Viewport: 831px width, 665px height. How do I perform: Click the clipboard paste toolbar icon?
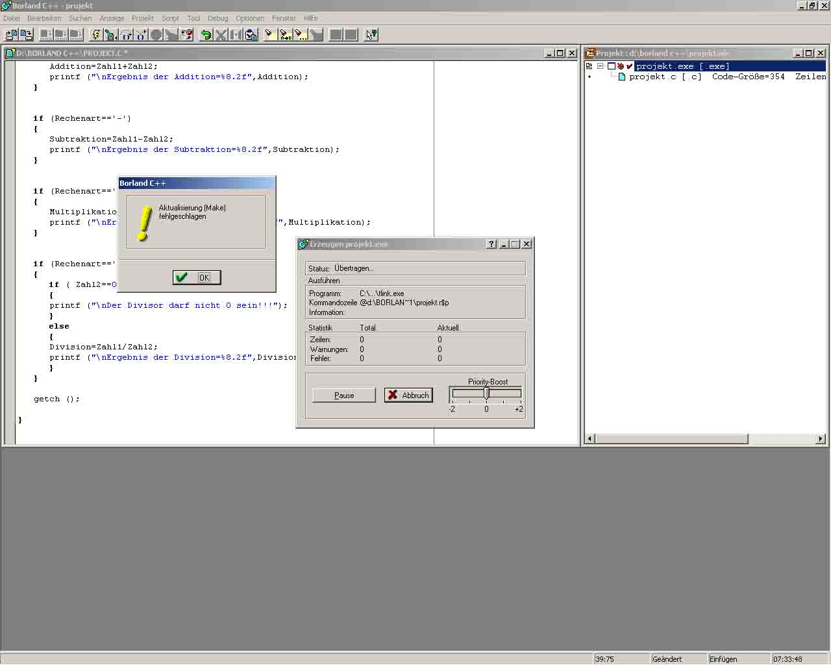[x=251, y=34]
